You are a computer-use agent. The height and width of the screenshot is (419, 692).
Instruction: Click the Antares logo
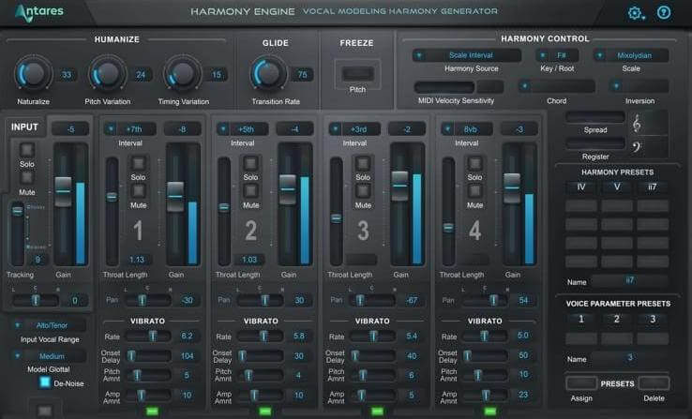tap(38, 12)
